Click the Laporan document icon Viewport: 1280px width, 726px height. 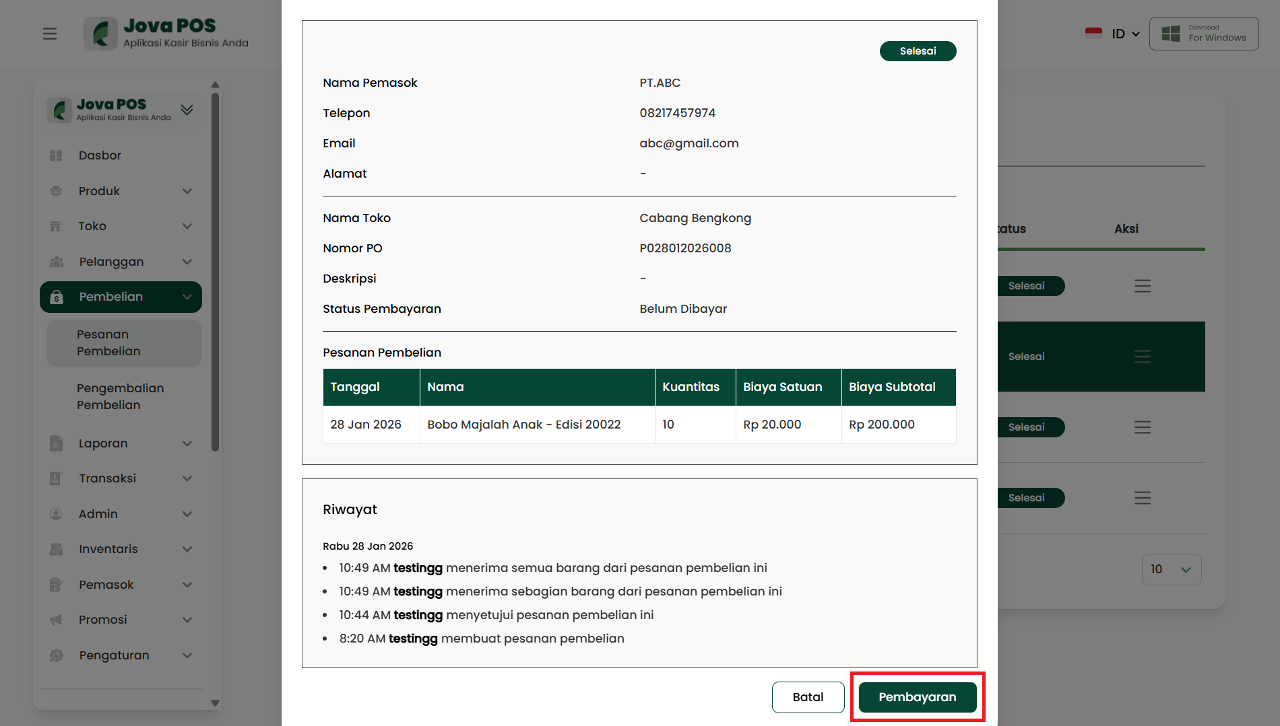coord(56,443)
